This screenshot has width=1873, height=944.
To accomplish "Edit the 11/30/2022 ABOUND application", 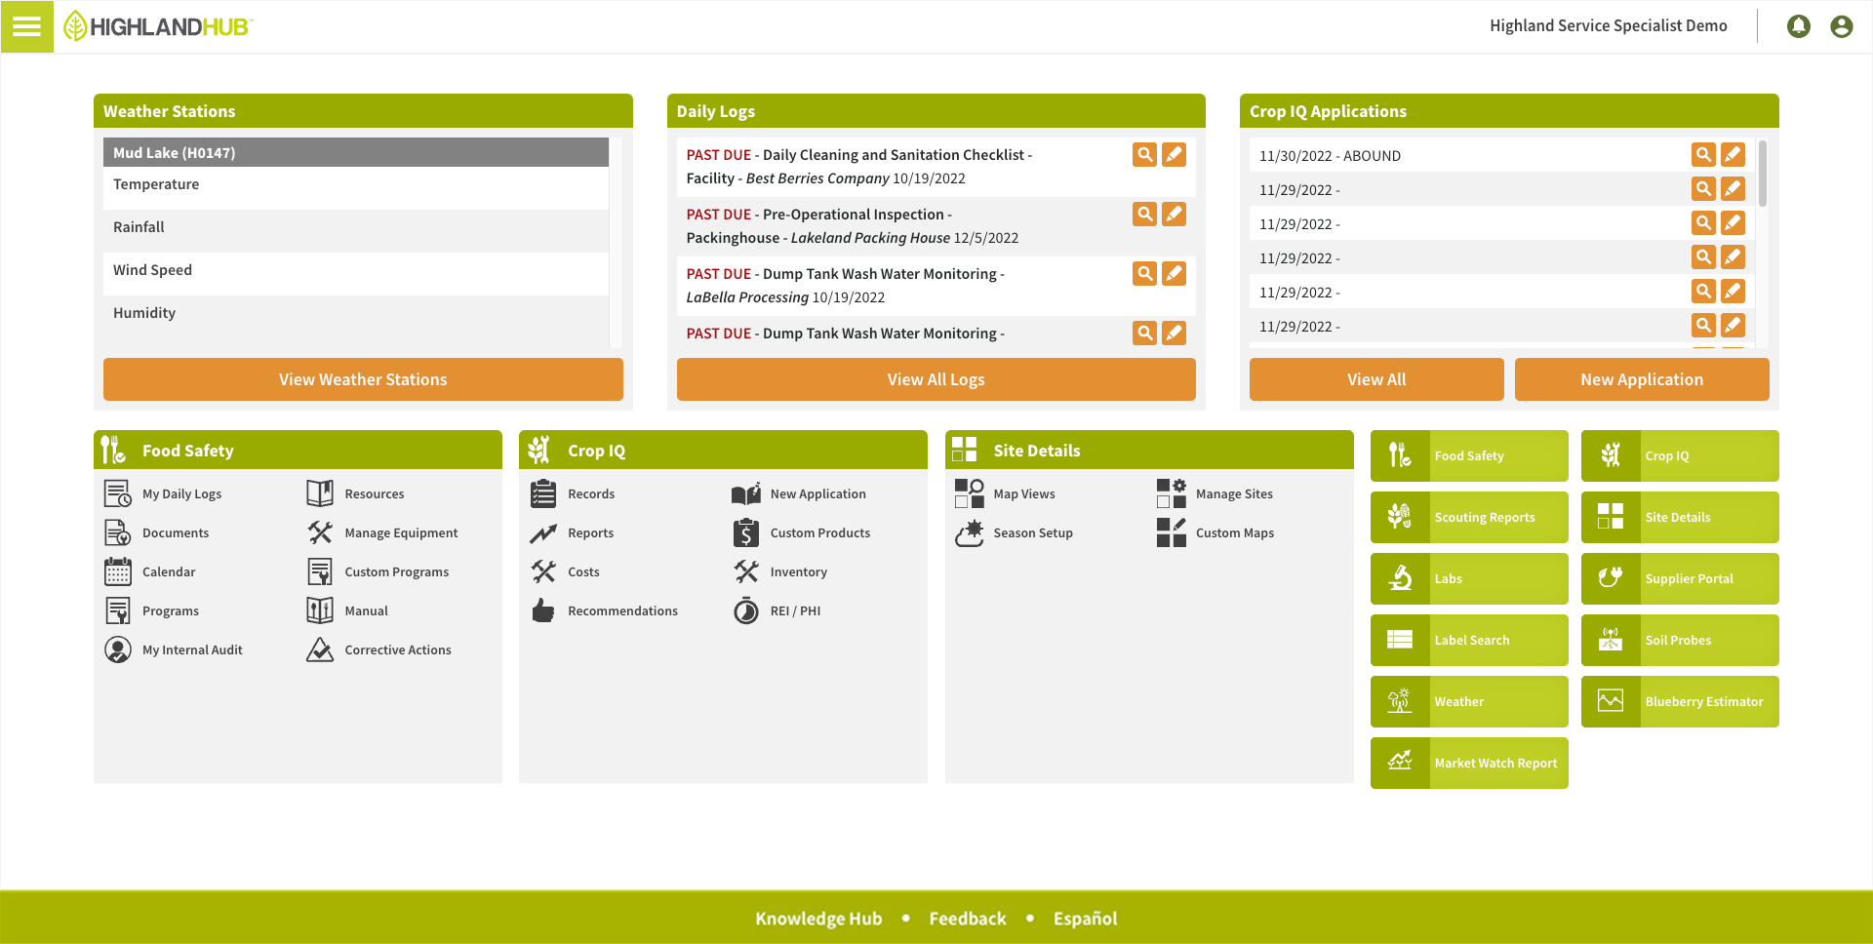I will point(1733,154).
